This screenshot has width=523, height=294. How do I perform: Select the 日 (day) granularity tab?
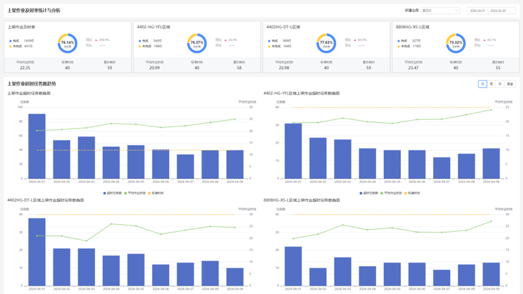pyautogui.click(x=482, y=84)
